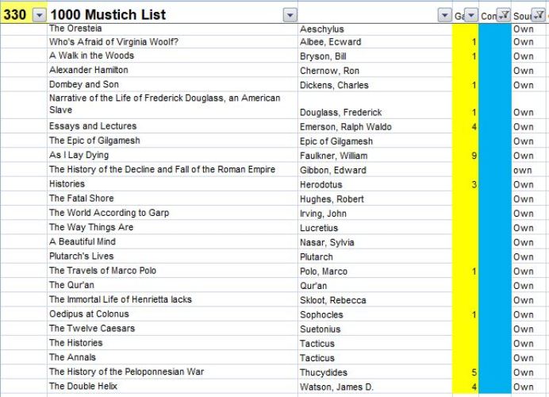Select author cell Dickens, Charles

tap(375, 84)
